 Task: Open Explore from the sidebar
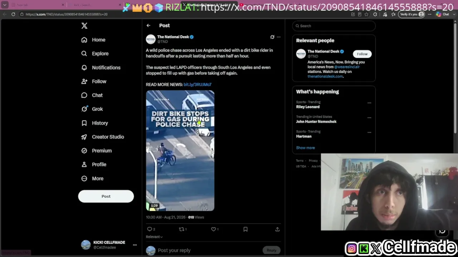(x=95, y=54)
